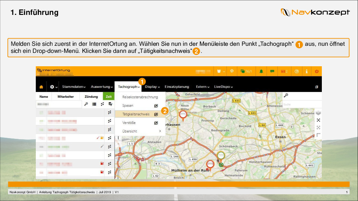Click the magnifier icon in vehicle list
Viewport: 358px width, 201px height.
point(86,104)
